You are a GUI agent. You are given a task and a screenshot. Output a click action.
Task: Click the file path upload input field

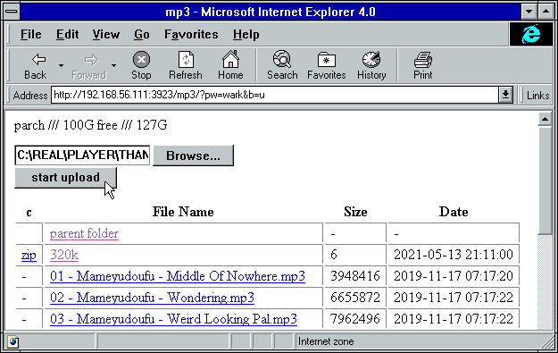82,155
